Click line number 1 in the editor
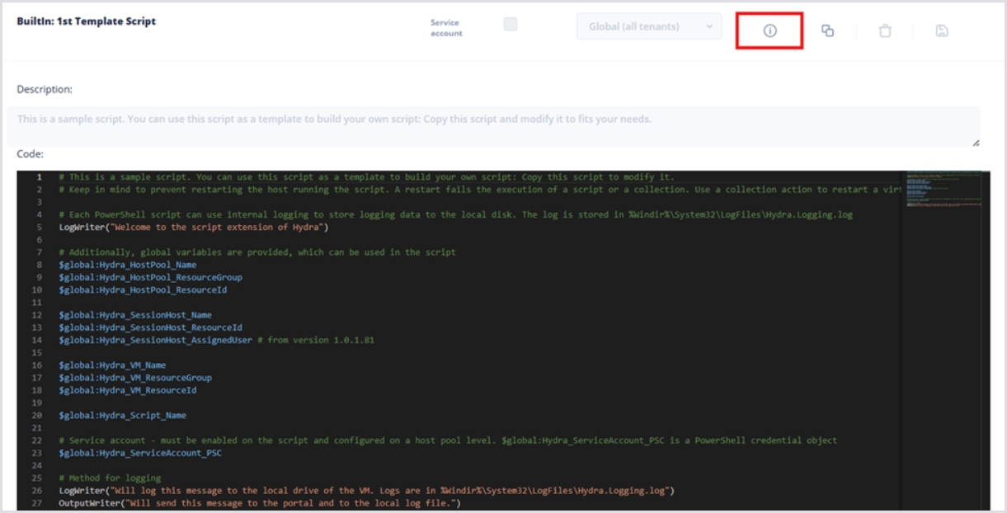The width and height of the screenshot is (1007, 513). 38,177
